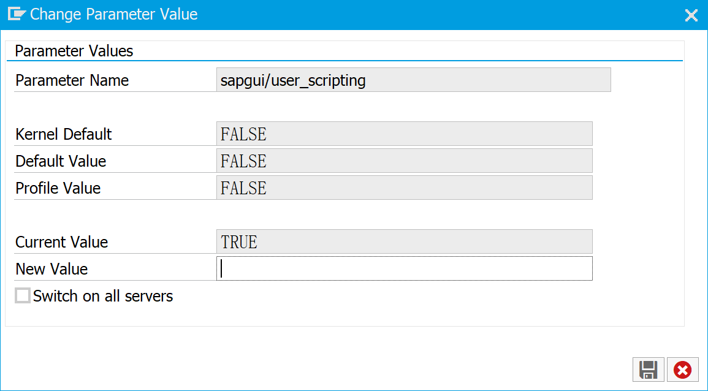Image resolution: width=708 pixels, height=391 pixels.
Task: Click the save floppy disk icon
Action: (648, 370)
